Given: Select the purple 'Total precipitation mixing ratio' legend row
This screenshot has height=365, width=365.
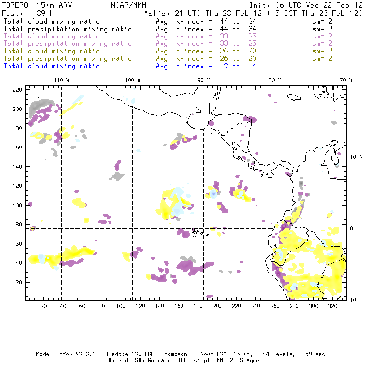Looking at the screenshot, I should click(168, 44).
